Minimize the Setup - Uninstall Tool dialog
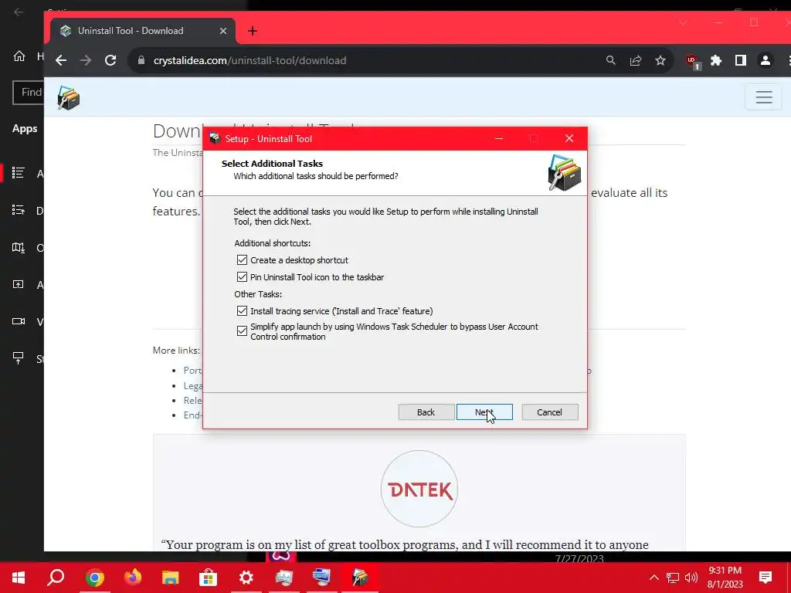 499,139
